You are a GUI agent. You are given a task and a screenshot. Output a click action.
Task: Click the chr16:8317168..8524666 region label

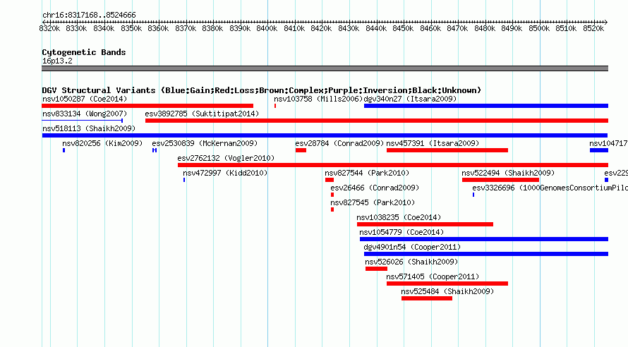[89, 16]
